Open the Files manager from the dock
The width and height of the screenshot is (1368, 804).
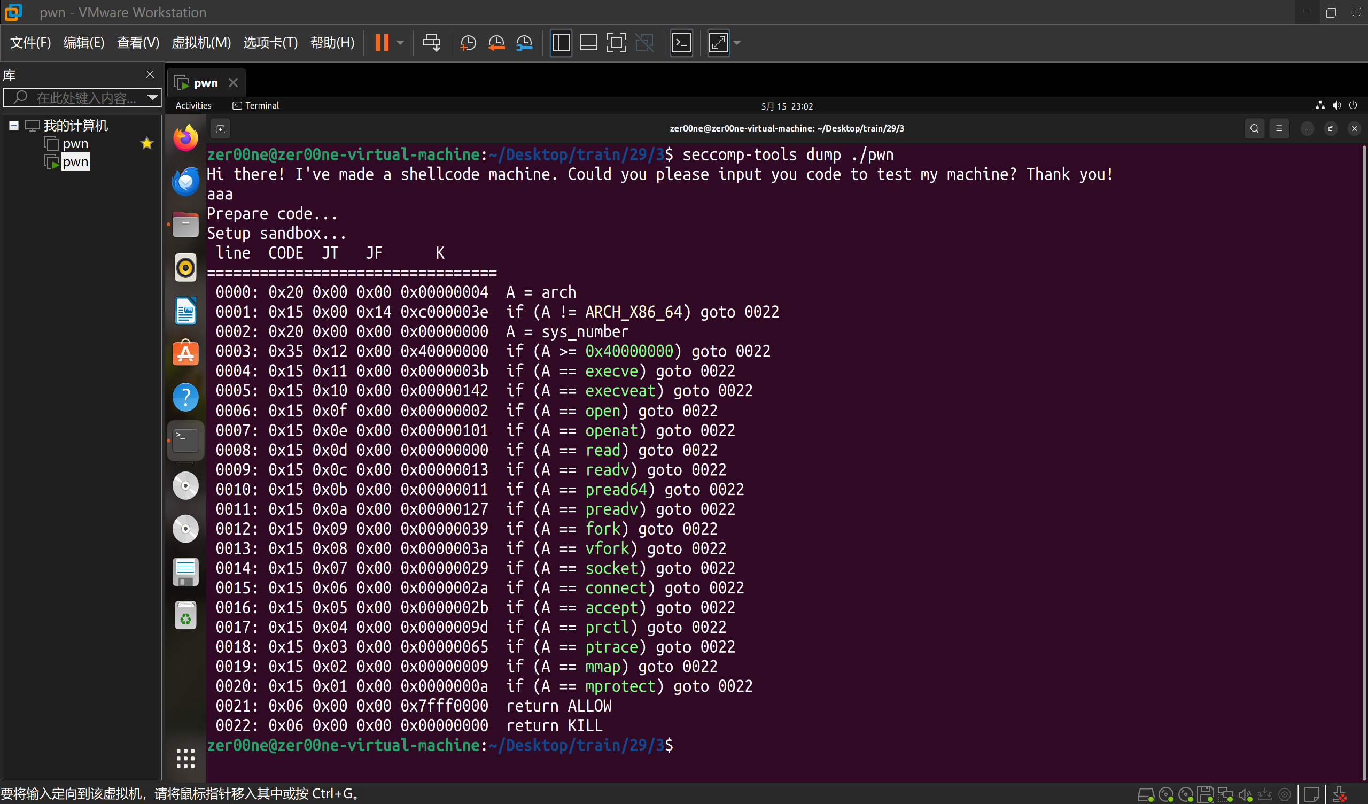185,225
